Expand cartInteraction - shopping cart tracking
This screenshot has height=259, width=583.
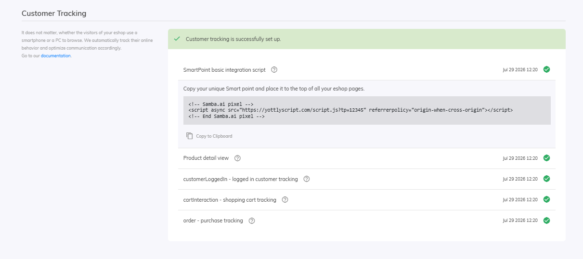click(x=366, y=200)
